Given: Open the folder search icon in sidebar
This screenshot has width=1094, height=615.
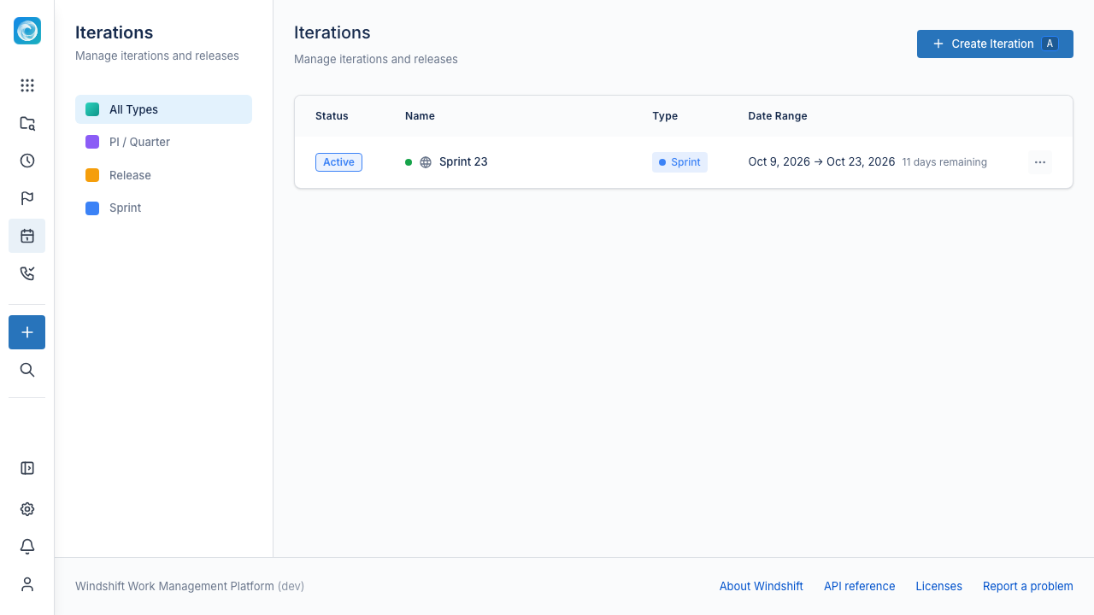Looking at the screenshot, I should tap(27, 123).
